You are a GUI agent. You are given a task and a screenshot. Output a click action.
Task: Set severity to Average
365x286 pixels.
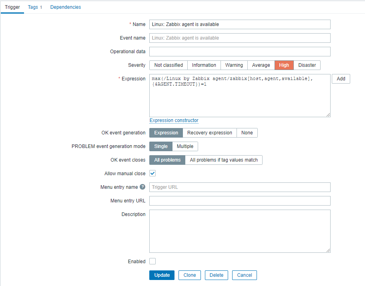pyautogui.click(x=261, y=65)
